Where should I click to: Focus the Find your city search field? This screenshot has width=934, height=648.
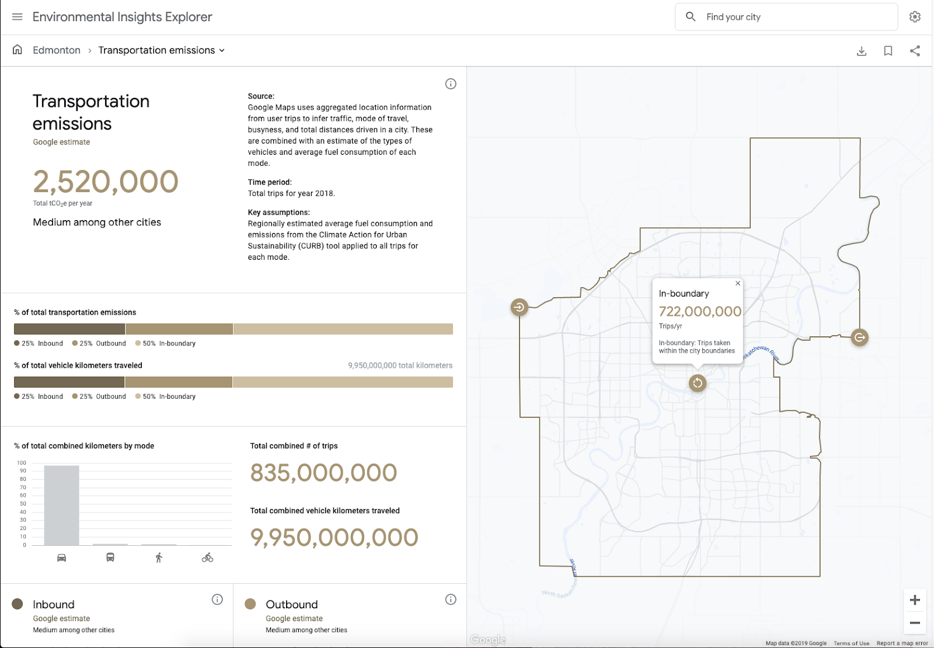click(x=786, y=17)
